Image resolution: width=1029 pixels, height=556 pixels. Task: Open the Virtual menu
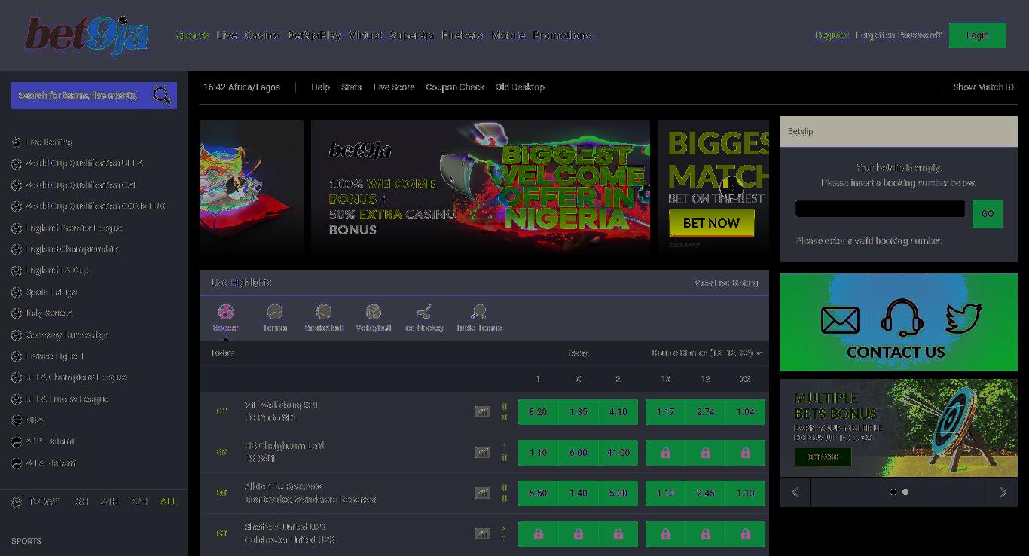[x=365, y=35]
